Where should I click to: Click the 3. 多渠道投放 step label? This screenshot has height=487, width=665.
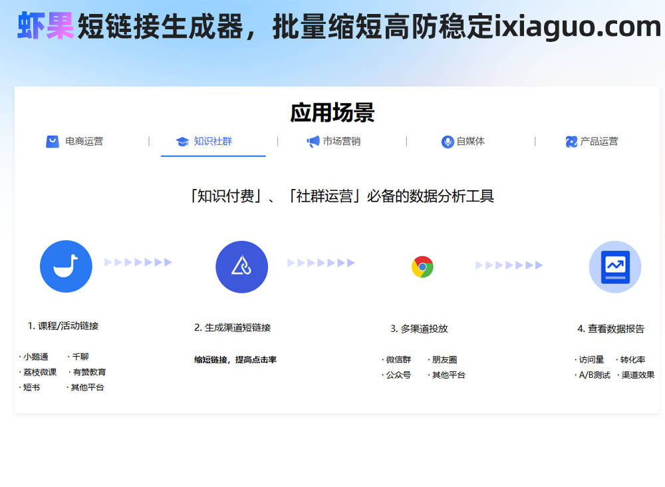419,329
